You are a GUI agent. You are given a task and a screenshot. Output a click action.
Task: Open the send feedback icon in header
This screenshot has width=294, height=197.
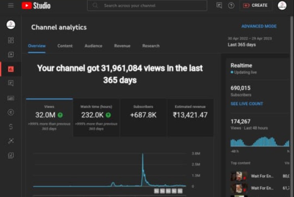point(219,6)
